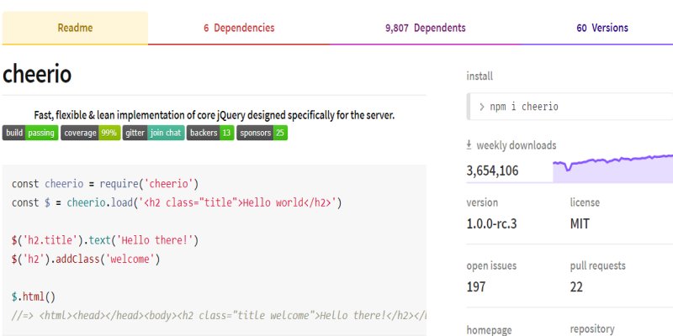Screen dimensions: 673x336
Task: Click the weekly downloads label
Action: pos(517,145)
